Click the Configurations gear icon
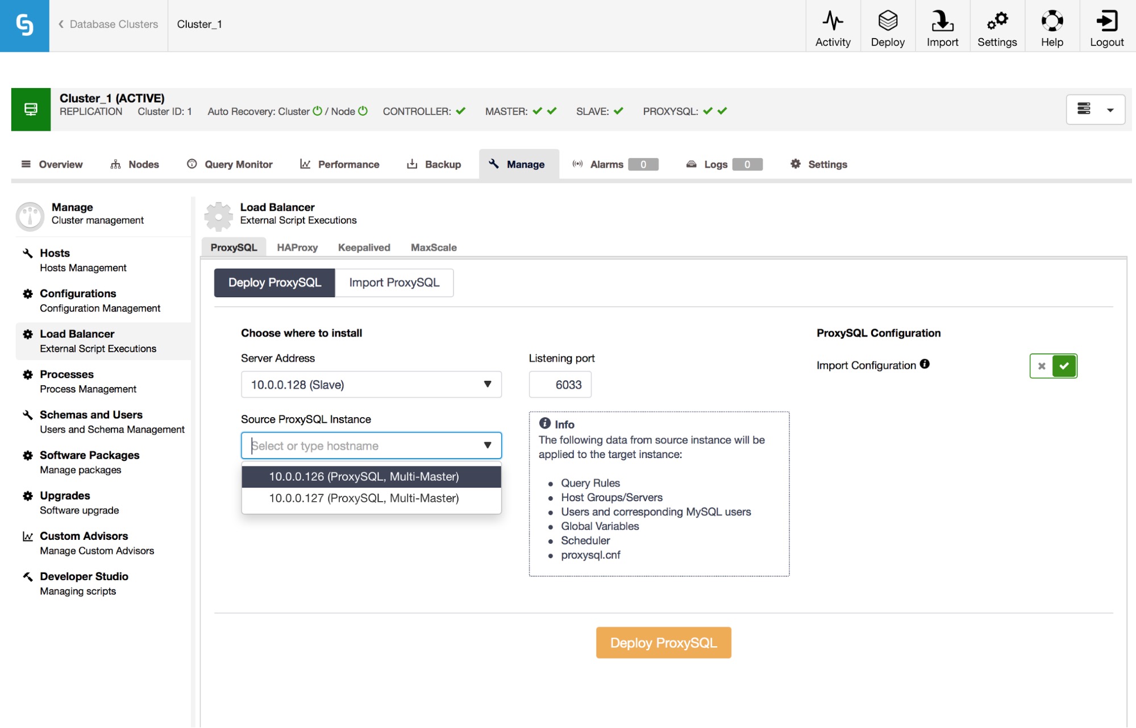 click(x=27, y=293)
